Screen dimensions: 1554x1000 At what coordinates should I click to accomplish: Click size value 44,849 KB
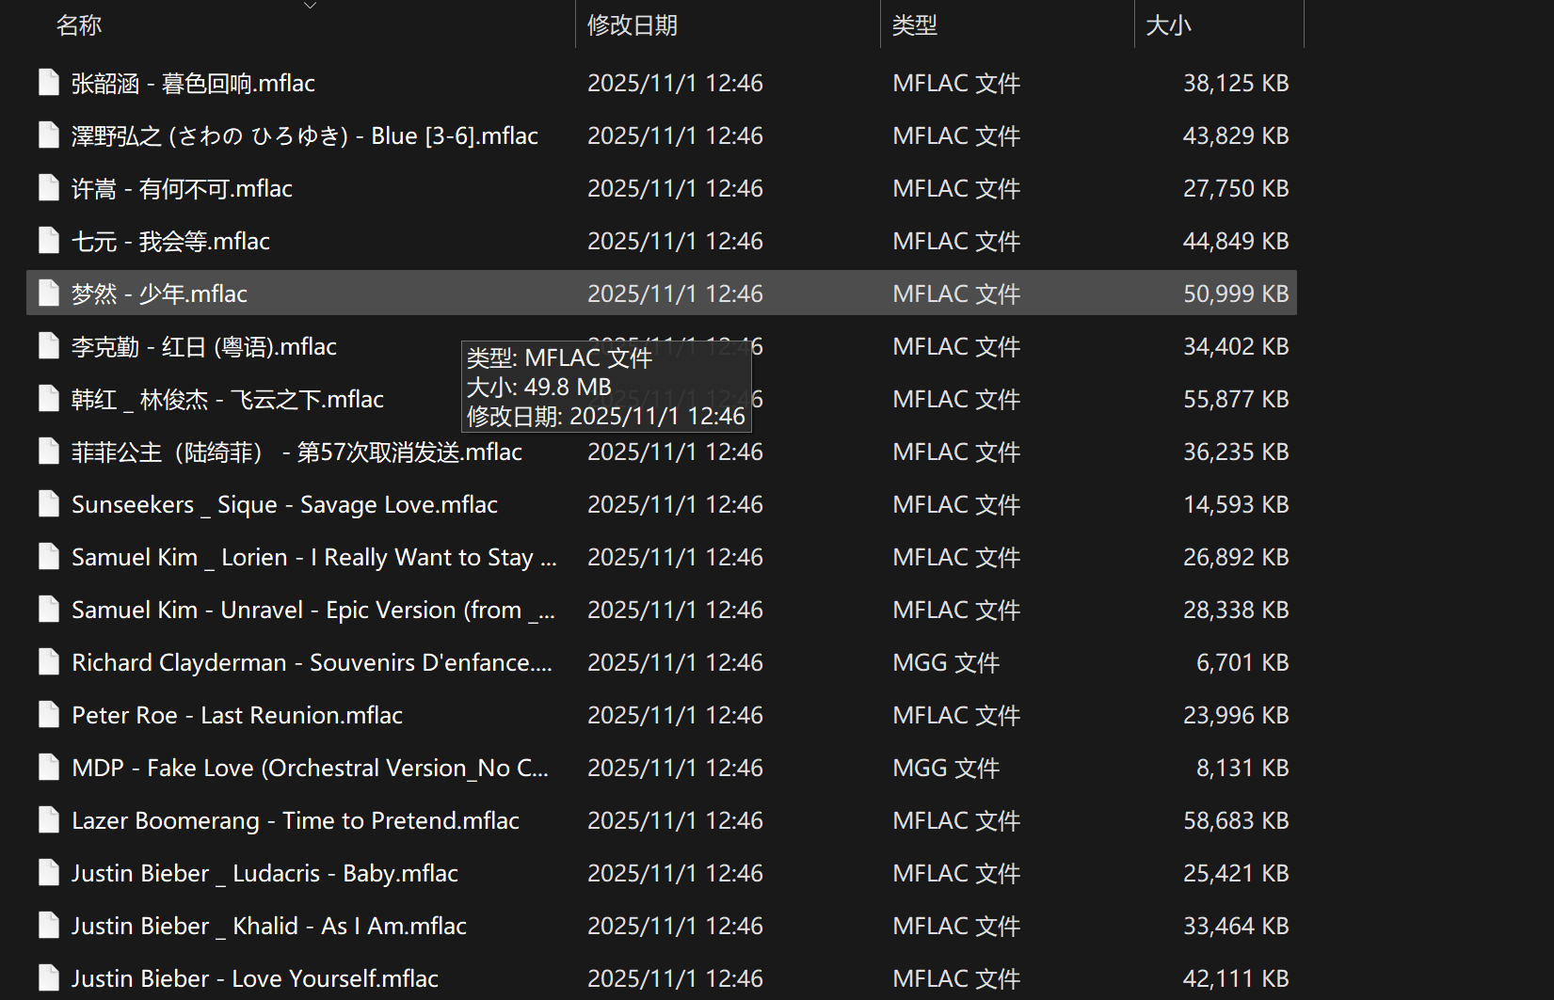[1236, 241]
